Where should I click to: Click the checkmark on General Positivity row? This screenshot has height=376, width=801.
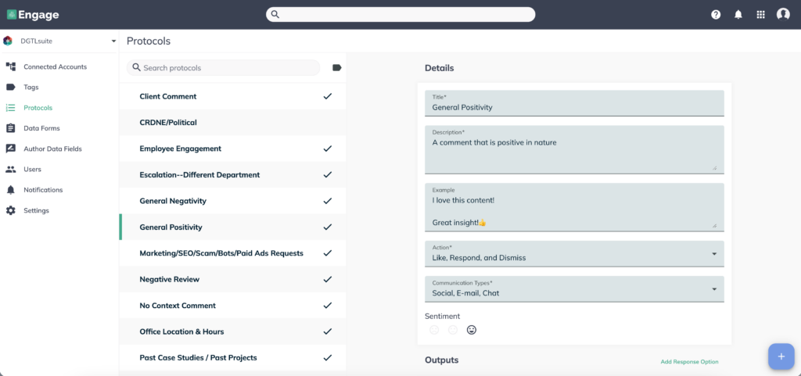click(328, 227)
